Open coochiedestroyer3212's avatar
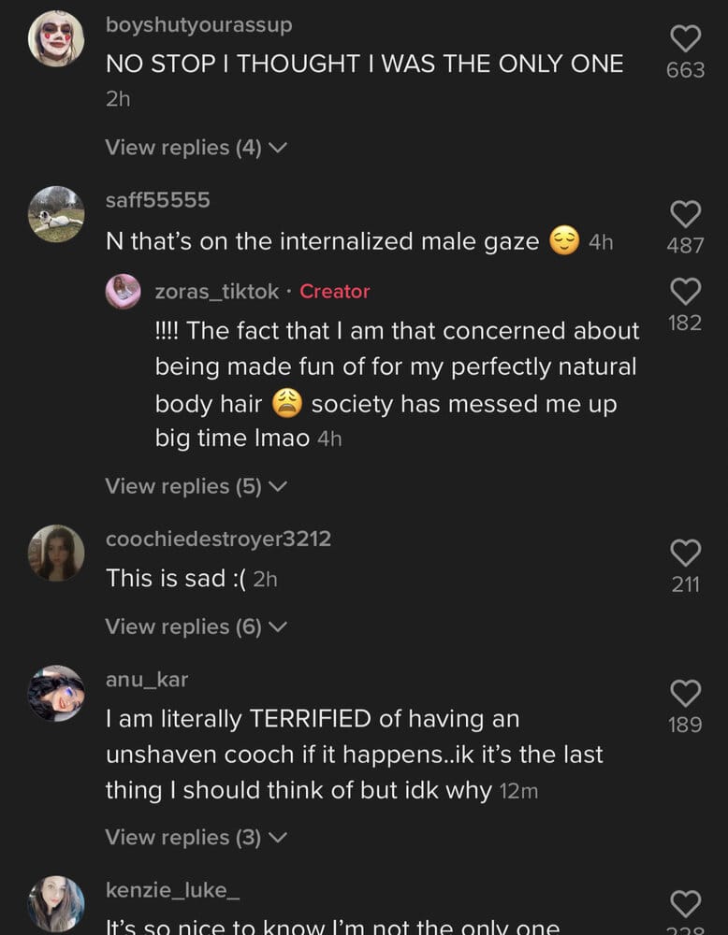This screenshot has width=728, height=935. [x=56, y=553]
